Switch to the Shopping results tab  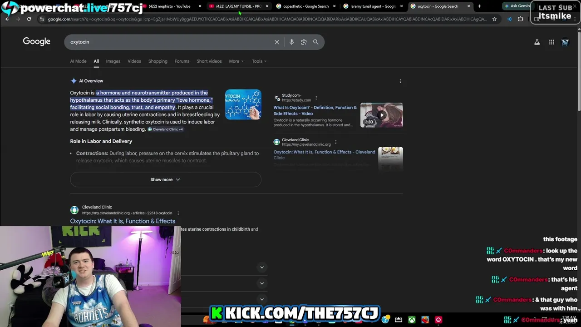click(x=158, y=61)
